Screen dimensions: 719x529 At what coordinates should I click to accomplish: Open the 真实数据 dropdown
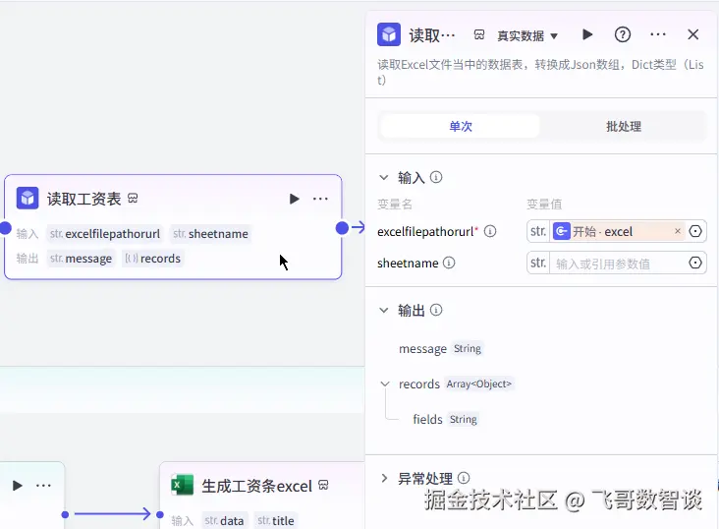527,35
